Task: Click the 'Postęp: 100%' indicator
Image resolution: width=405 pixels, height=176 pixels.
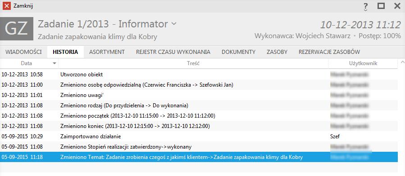Action: [380, 36]
